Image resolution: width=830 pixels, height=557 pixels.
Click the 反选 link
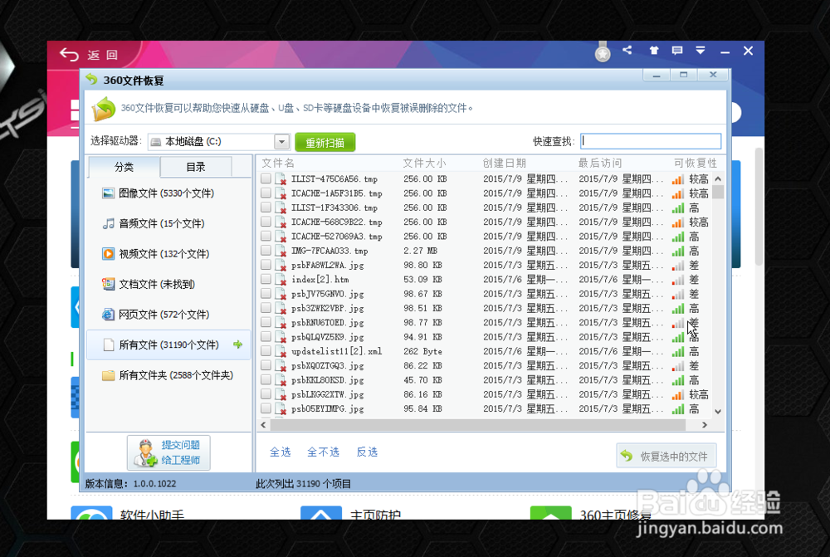367,452
